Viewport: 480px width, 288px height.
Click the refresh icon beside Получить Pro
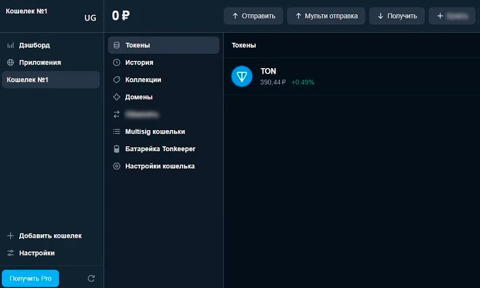(91, 279)
